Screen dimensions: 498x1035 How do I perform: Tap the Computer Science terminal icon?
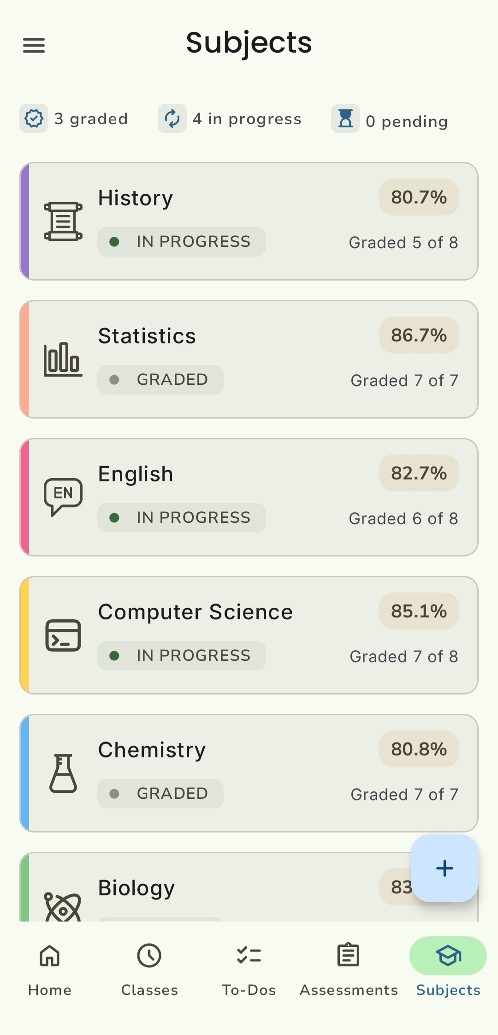63,635
